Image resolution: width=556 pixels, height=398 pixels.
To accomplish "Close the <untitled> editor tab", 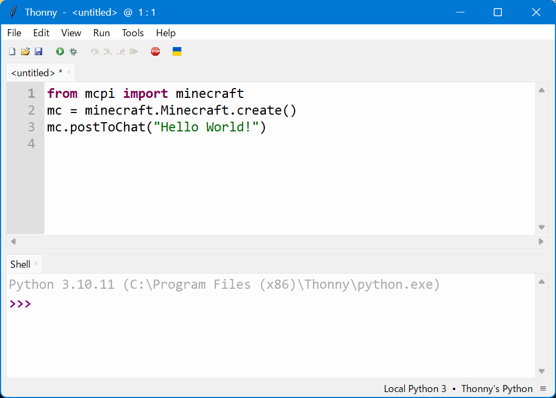I will pos(69,72).
